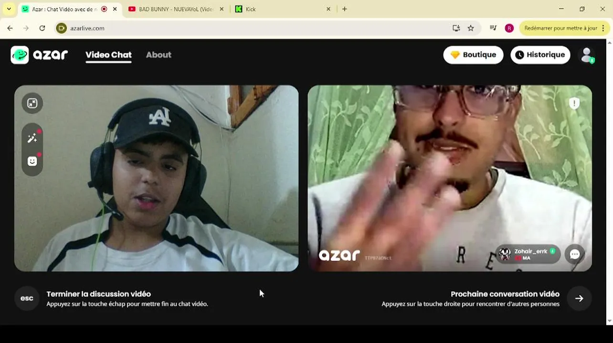Open the magic wand effects tool
The width and height of the screenshot is (613, 343).
[32, 138]
